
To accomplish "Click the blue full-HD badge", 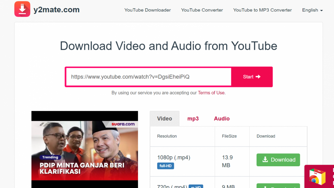I will pos(165,166).
